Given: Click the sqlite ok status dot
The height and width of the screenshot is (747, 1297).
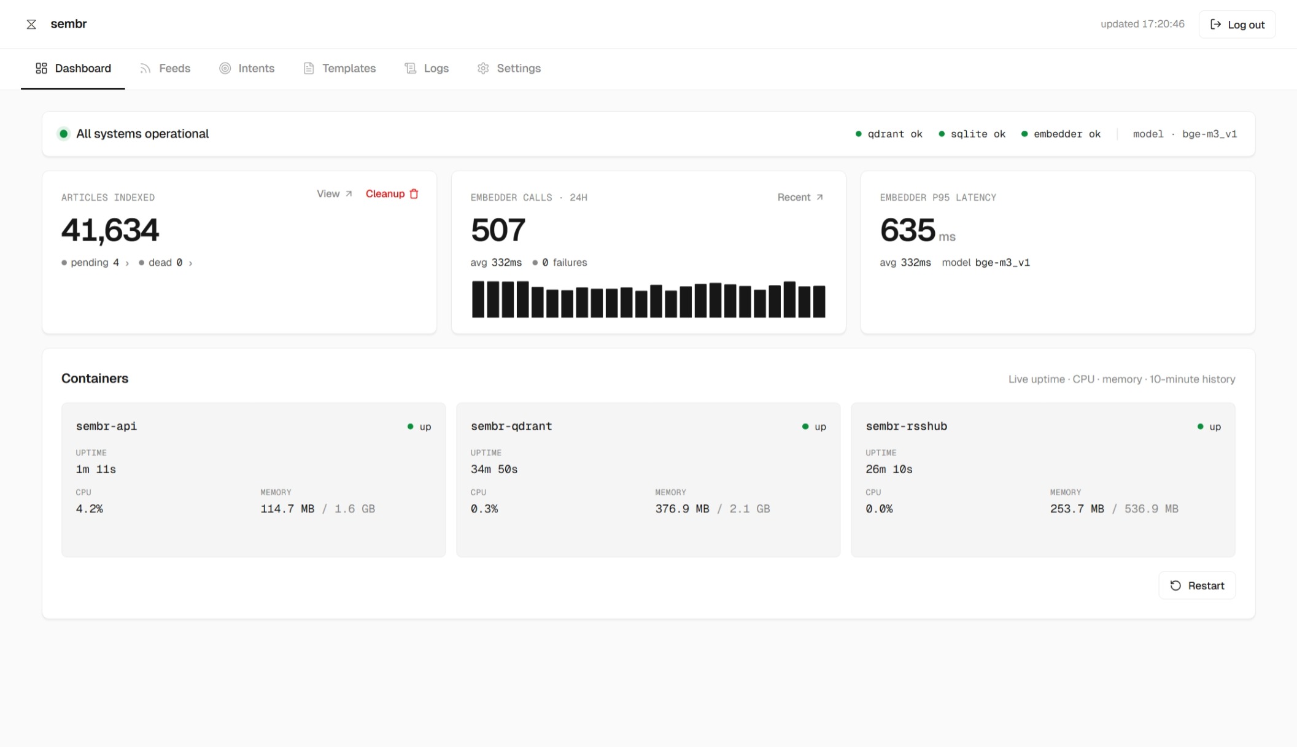Looking at the screenshot, I should (x=942, y=134).
